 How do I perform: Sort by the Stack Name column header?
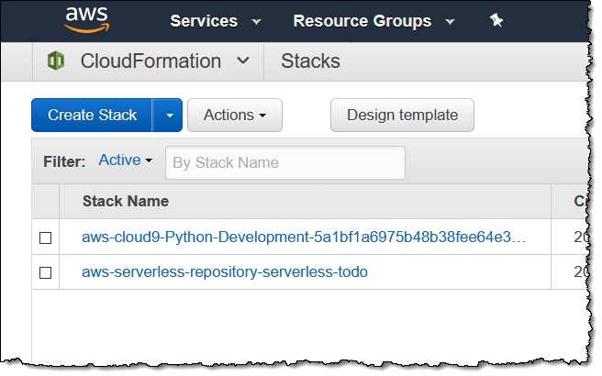click(126, 201)
